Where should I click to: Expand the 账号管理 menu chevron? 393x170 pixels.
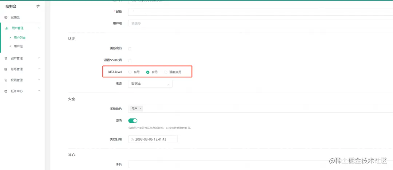click(x=39, y=69)
